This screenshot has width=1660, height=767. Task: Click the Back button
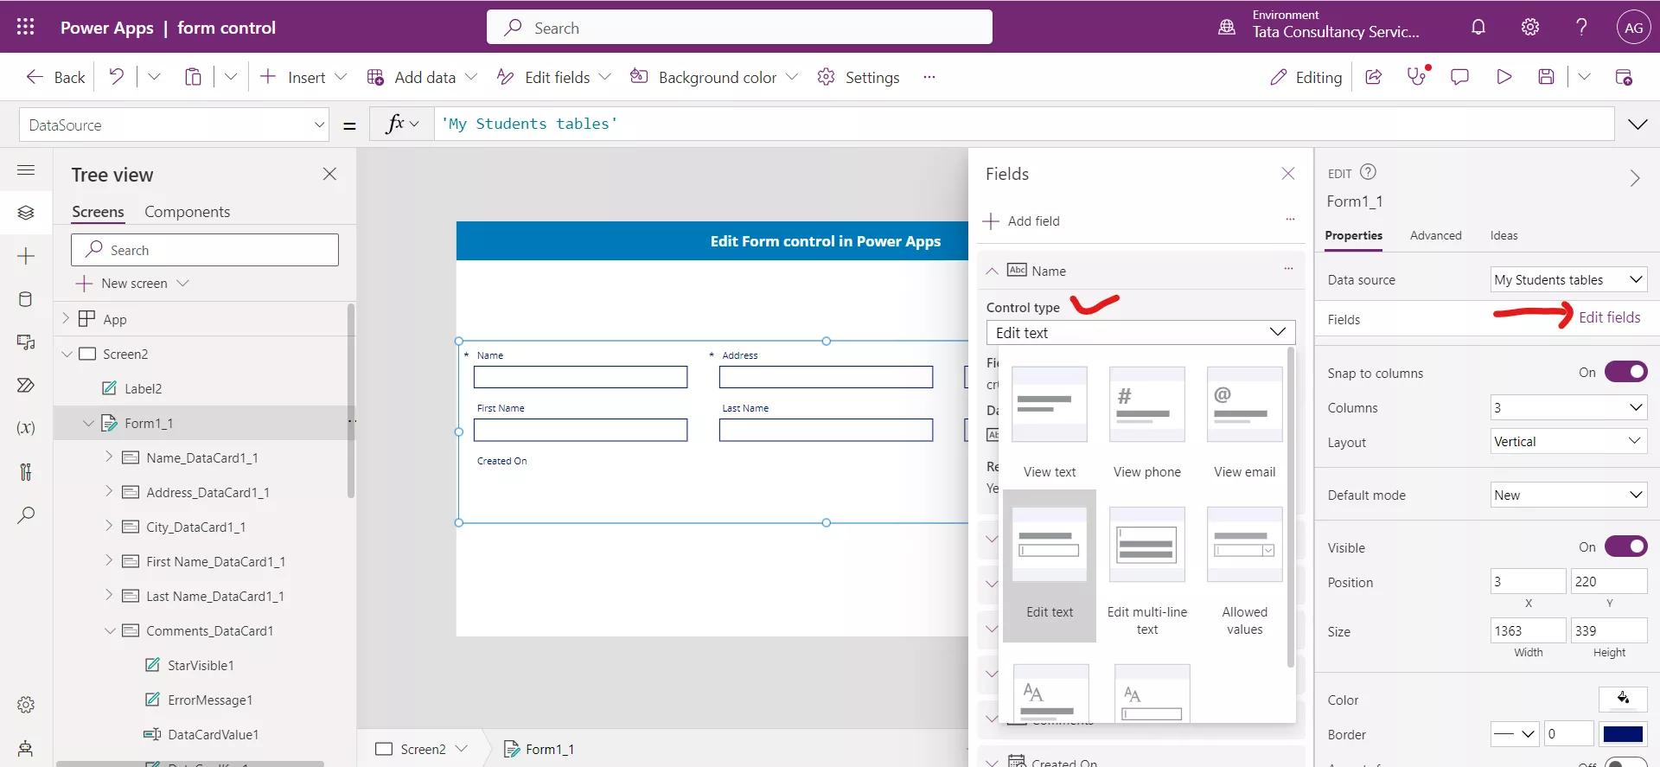click(55, 77)
